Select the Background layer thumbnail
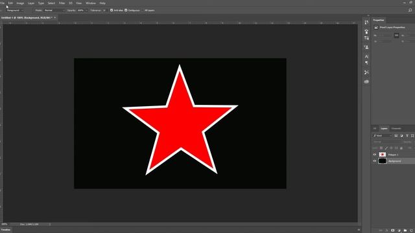This screenshot has height=233, width=415. [x=383, y=161]
